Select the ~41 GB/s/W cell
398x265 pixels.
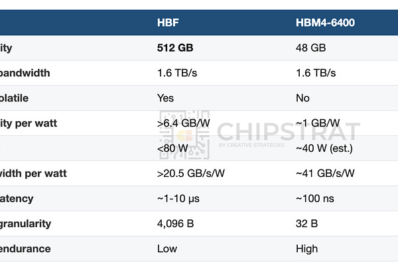click(x=325, y=173)
